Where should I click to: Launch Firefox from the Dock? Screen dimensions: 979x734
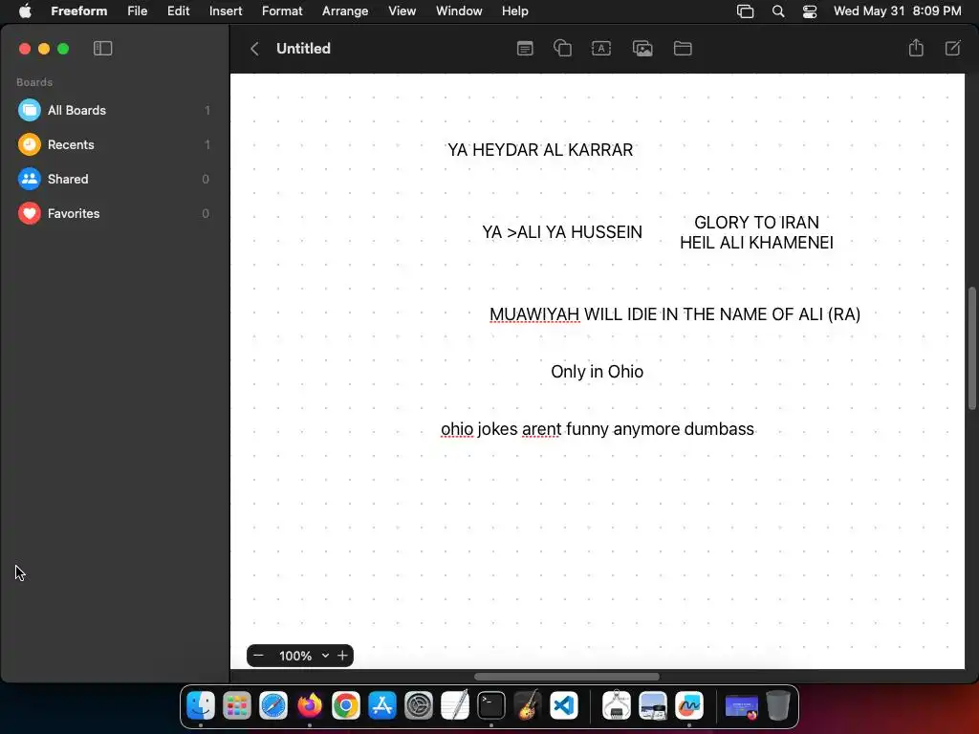pyautogui.click(x=310, y=706)
